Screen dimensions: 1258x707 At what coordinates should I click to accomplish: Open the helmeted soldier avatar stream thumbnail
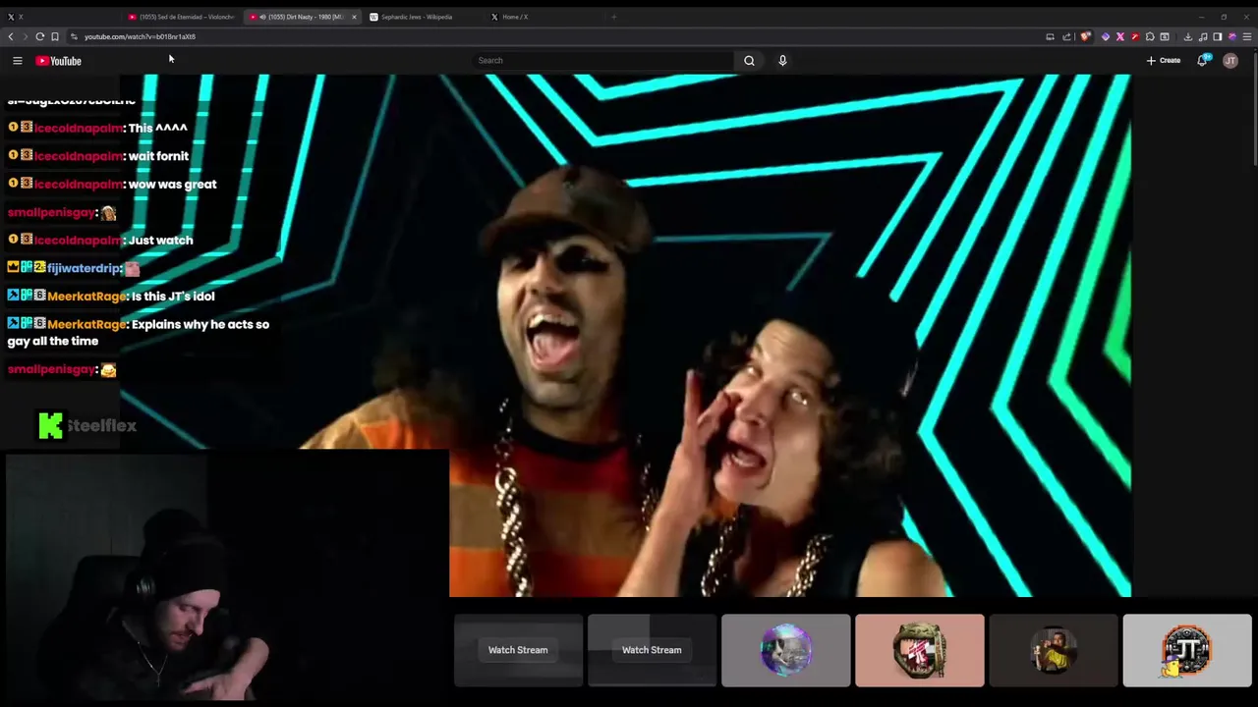[x=919, y=650]
